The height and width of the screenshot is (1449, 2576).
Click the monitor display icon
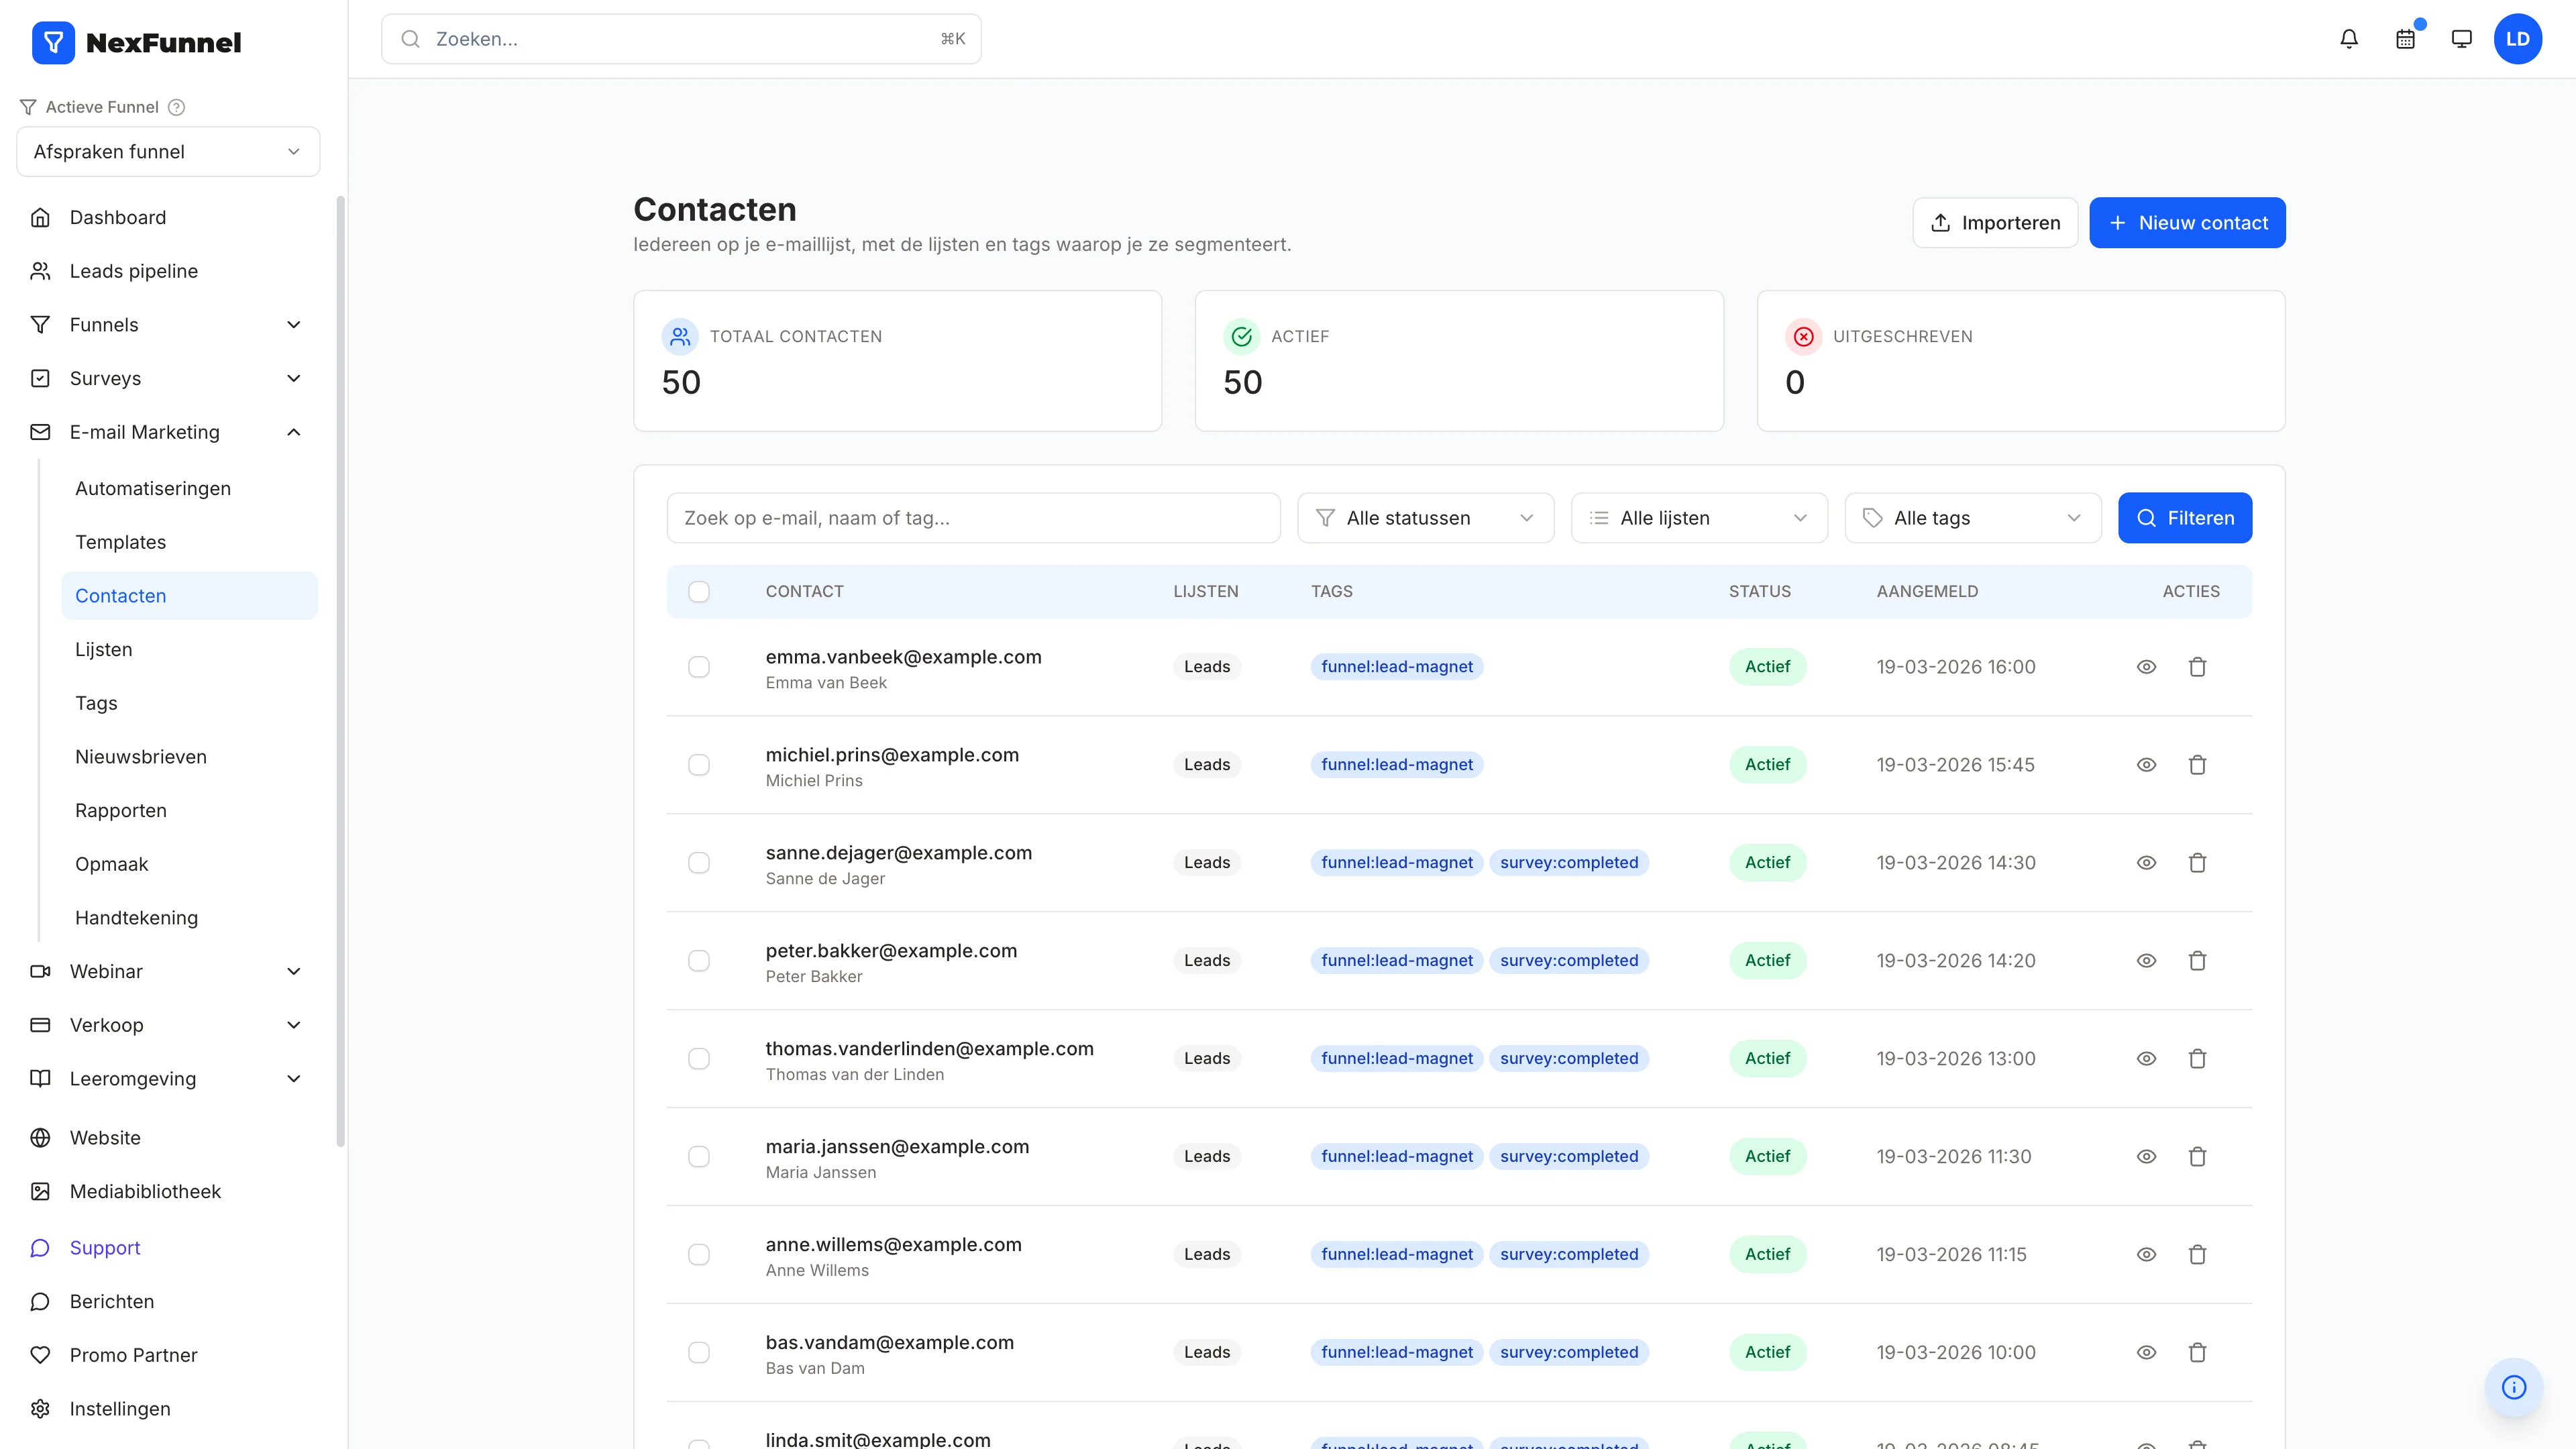(x=2461, y=39)
